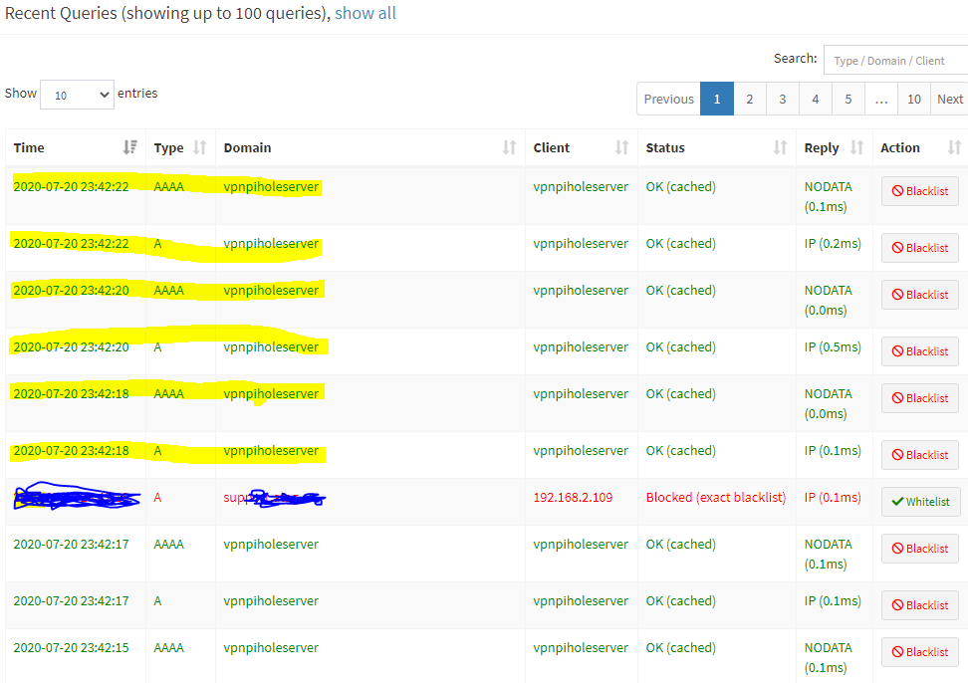Select page 1 in pagination
968x683 pixels.
point(717,99)
